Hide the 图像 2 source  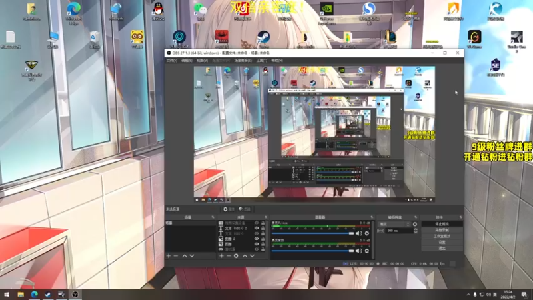[x=257, y=239]
